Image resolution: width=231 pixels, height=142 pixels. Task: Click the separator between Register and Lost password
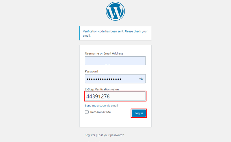(x=96, y=135)
